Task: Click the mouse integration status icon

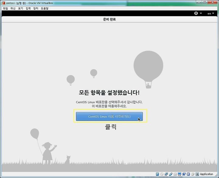Action: (x=193, y=174)
